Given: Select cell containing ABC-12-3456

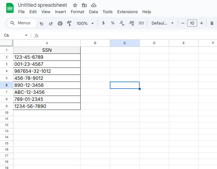Looking at the screenshot, I should (x=47, y=92).
